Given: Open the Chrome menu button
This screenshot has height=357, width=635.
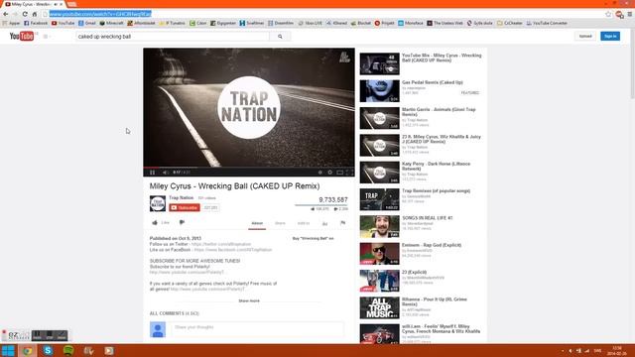Looking at the screenshot, I should [630, 14].
